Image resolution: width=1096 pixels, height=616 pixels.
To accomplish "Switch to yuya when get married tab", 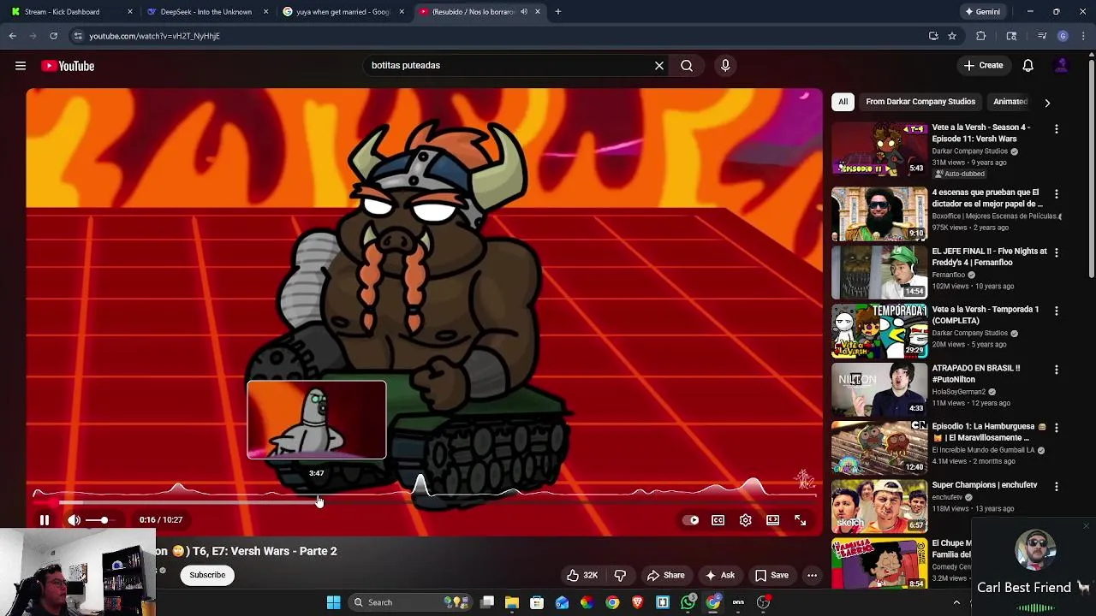I will 342,12.
